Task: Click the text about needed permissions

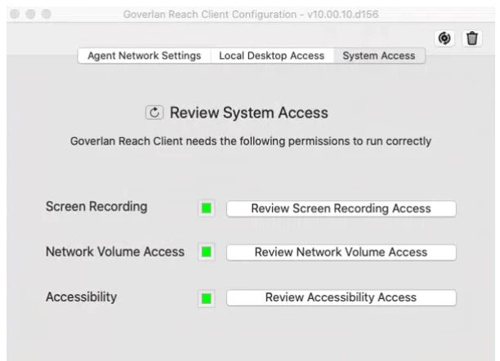Action: [x=251, y=141]
